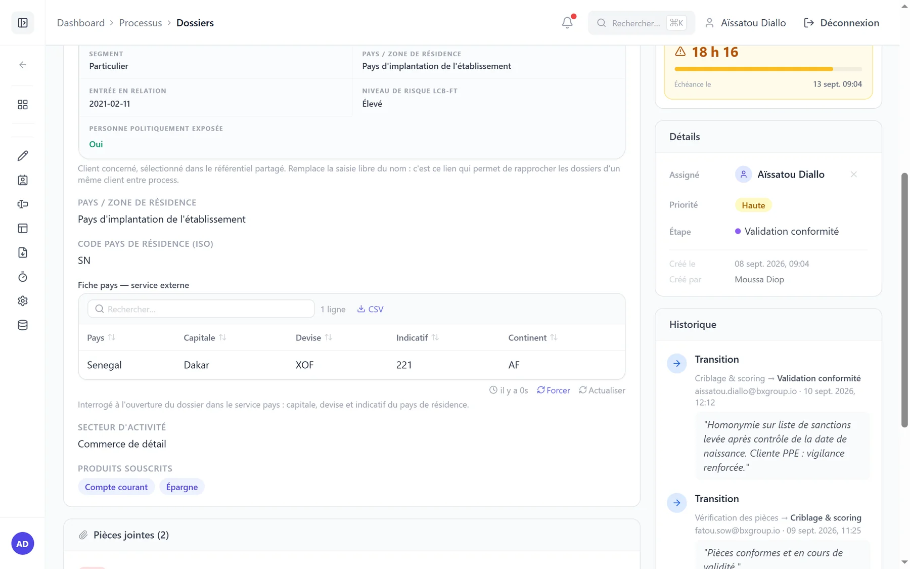Viewport: 910px width, 569px height.
Task: Click the first Transition history arrow icon
Action: [x=676, y=364]
